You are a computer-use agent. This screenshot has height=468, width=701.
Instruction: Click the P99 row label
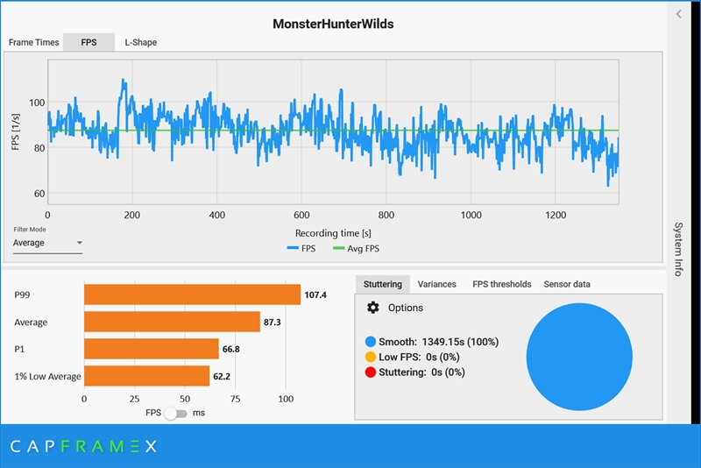22,295
